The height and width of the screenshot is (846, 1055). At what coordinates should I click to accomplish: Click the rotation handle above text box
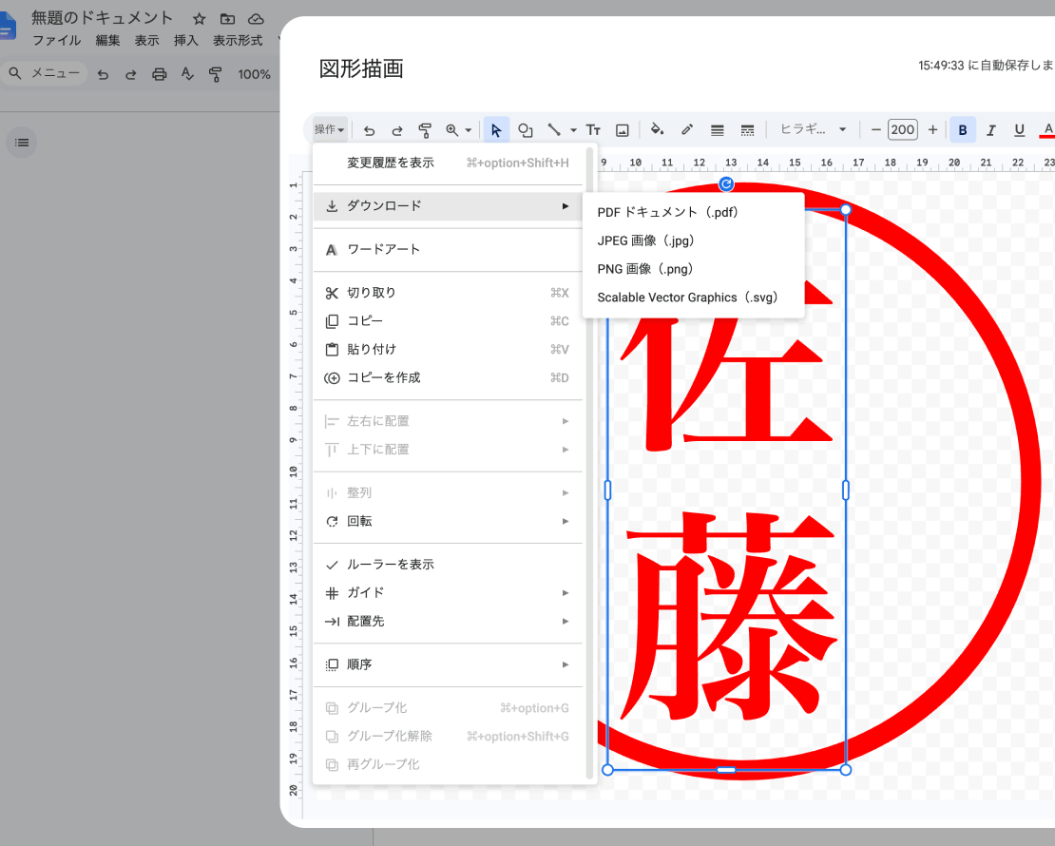(726, 183)
